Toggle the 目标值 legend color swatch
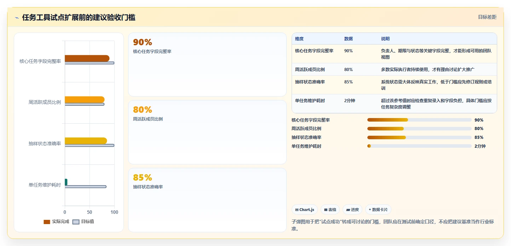This screenshot has height=246, width=511. coord(76,222)
